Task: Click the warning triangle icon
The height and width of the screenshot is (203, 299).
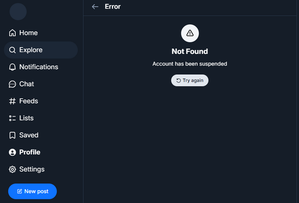Action: [x=190, y=33]
